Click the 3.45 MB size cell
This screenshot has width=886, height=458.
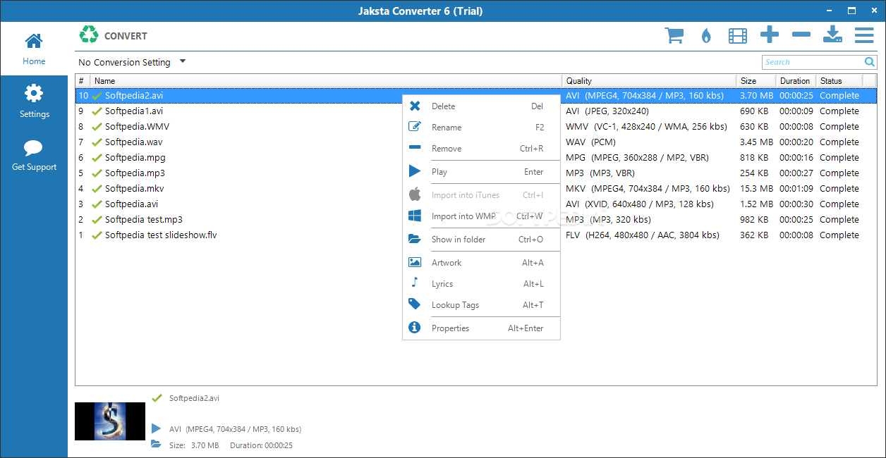pyautogui.click(x=756, y=142)
